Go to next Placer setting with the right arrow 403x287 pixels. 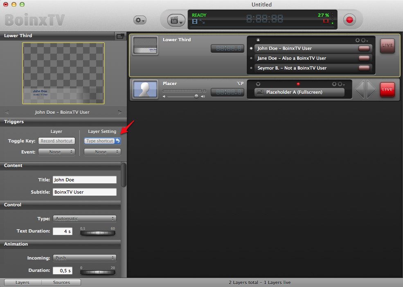[x=371, y=89]
